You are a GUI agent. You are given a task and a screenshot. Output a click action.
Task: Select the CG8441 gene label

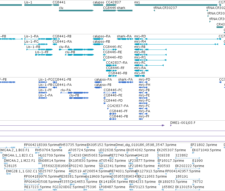(59, 2)
